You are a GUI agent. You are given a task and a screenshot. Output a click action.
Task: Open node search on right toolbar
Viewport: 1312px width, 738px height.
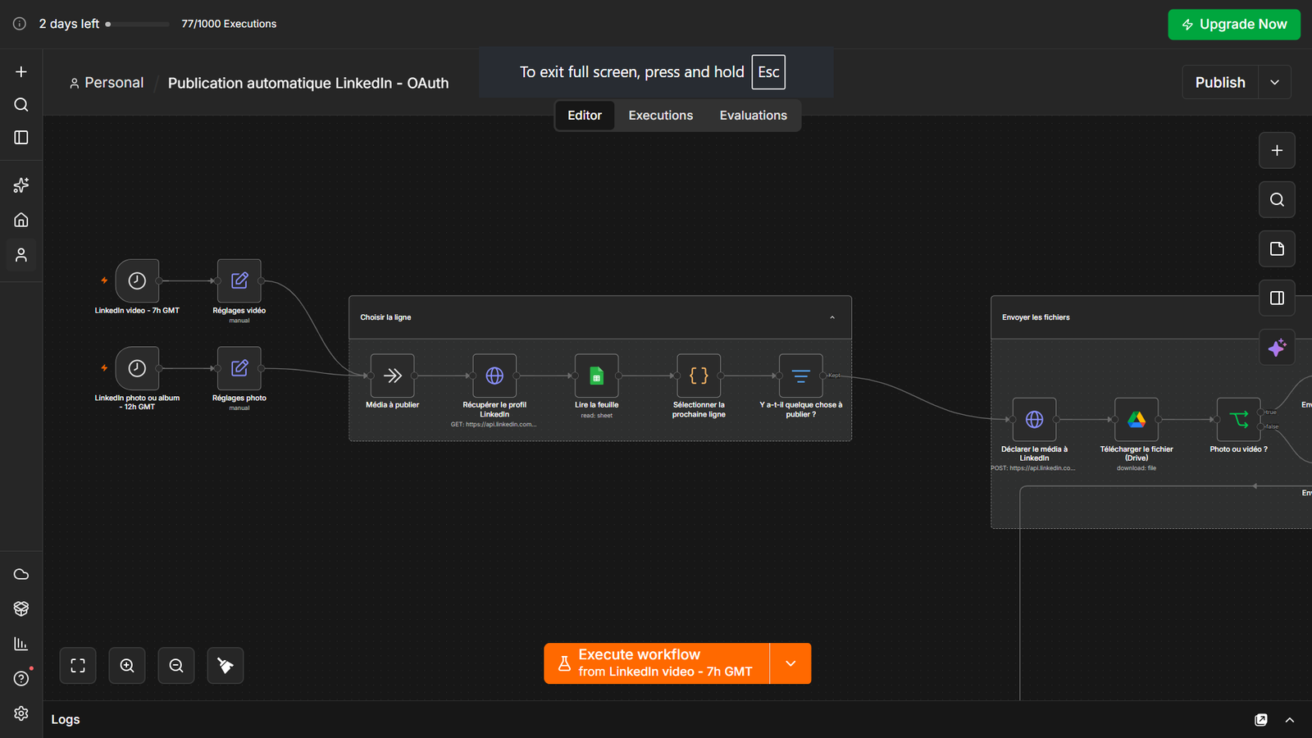tap(1277, 199)
